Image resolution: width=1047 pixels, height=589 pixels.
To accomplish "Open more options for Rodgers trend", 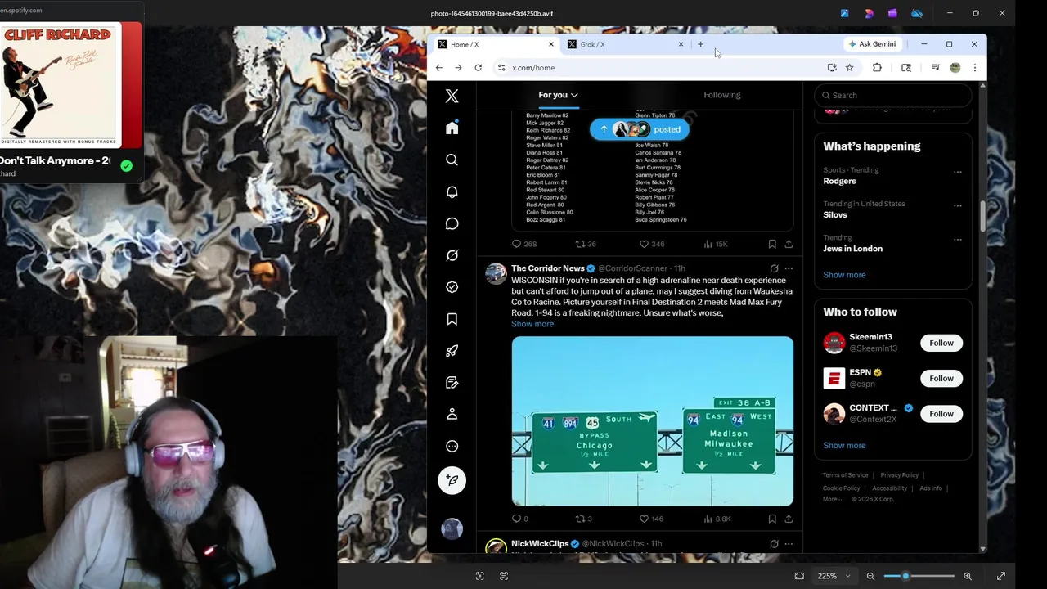I will 957,172.
